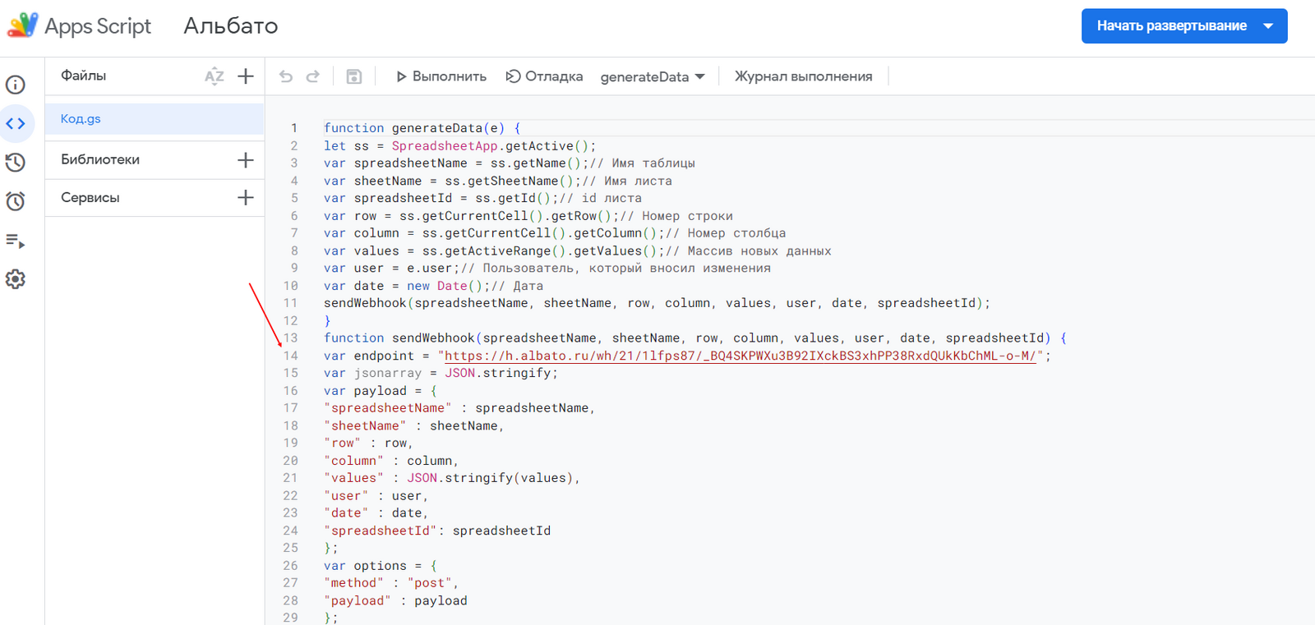Add a library with Библиотеки plus button

(246, 160)
